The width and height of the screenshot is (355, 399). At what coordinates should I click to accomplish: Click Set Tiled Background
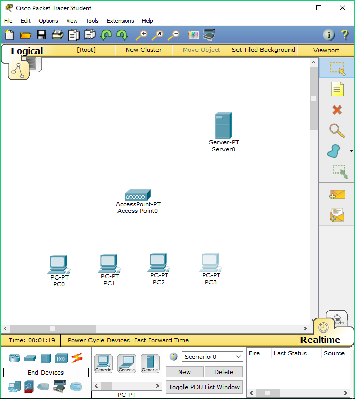(x=264, y=50)
